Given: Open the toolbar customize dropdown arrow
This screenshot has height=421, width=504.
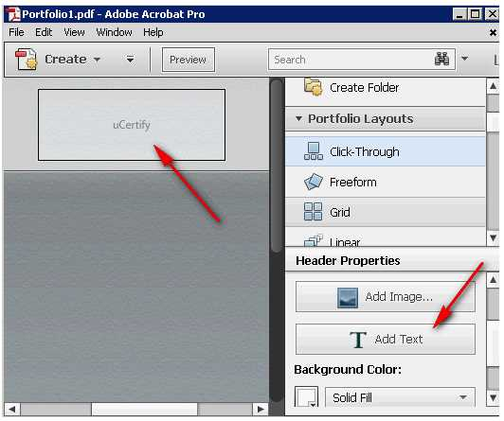Looking at the screenshot, I should tap(130, 60).
